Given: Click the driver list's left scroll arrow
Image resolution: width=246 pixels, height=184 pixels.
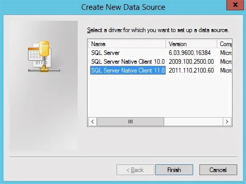Looking at the screenshot, I should click(92, 122).
